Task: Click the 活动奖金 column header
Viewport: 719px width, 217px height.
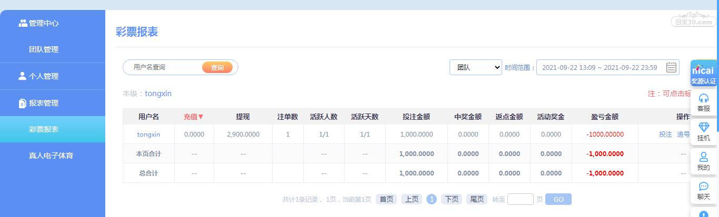Action: click(551, 117)
